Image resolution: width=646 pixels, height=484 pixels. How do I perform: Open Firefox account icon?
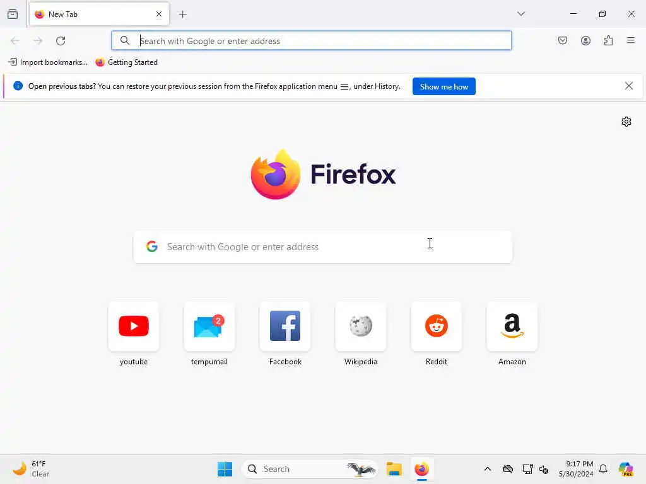[x=585, y=40]
